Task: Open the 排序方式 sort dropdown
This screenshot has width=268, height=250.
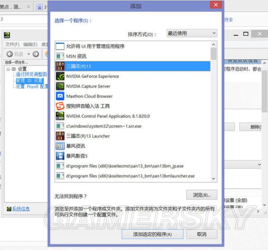Action: (x=192, y=33)
